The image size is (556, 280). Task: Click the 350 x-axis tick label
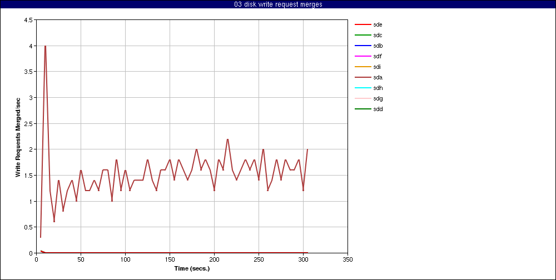[x=348, y=259]
